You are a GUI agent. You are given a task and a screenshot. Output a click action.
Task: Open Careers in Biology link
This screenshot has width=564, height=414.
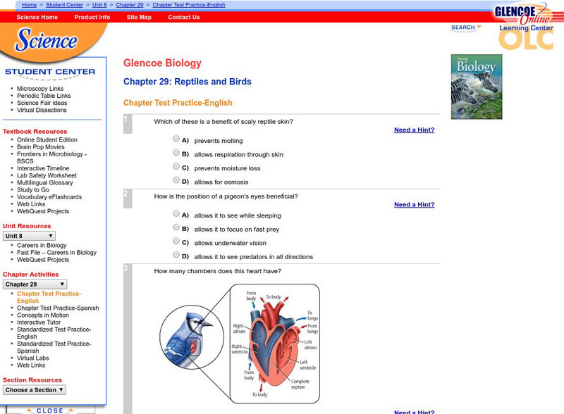[42, 245]
